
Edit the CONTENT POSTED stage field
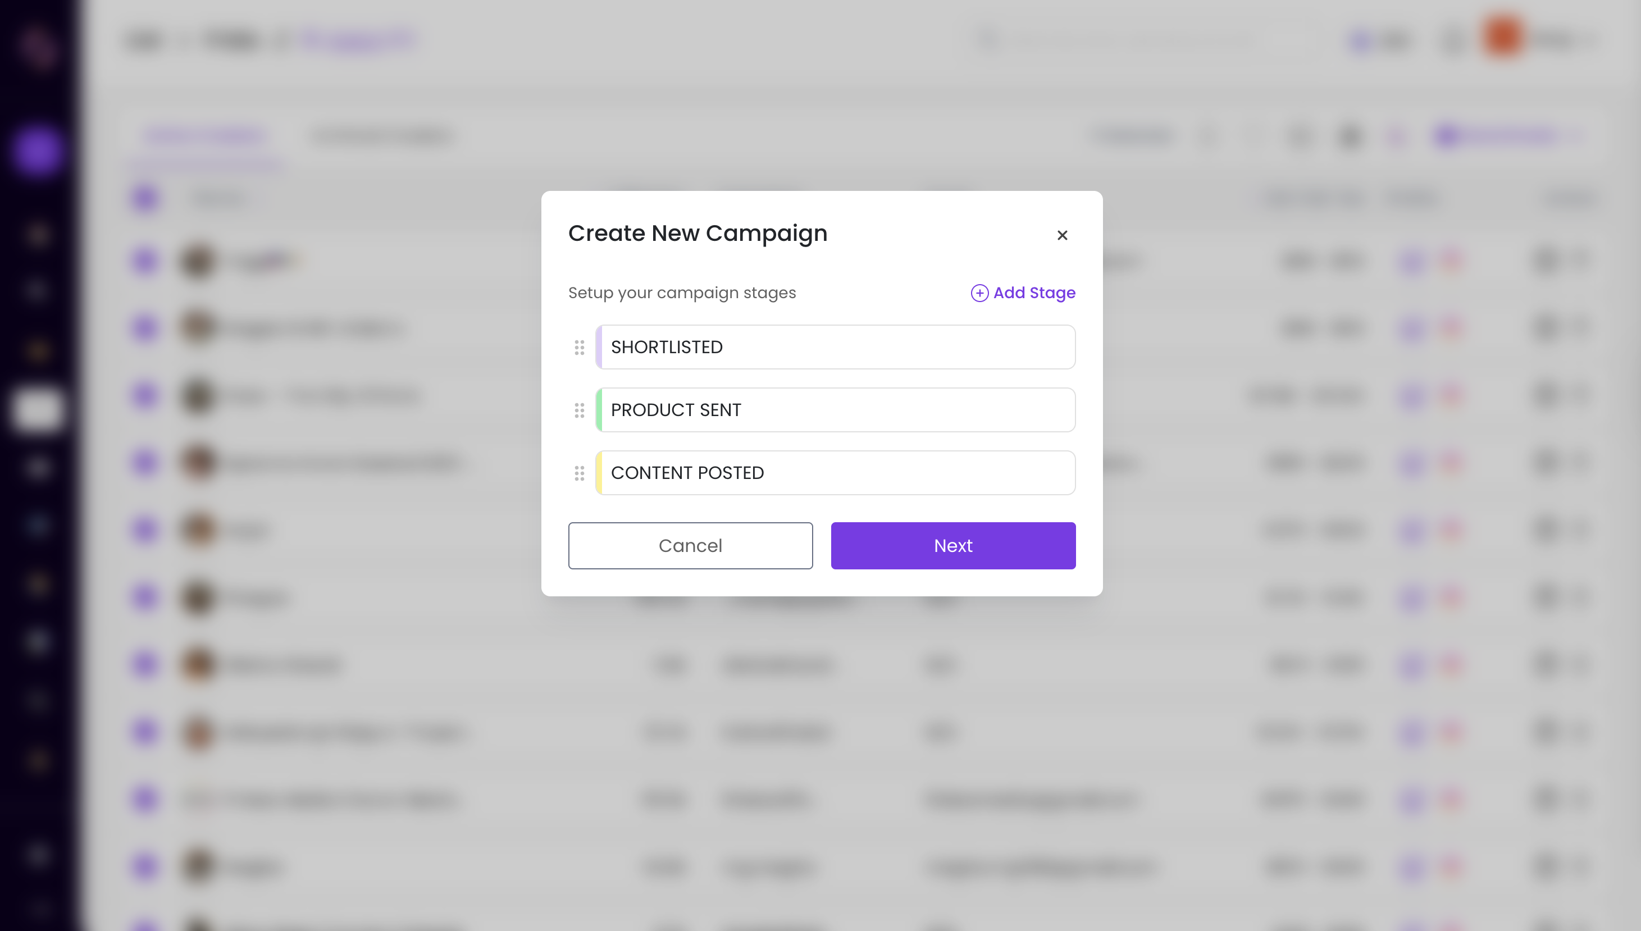click(838, 473)
